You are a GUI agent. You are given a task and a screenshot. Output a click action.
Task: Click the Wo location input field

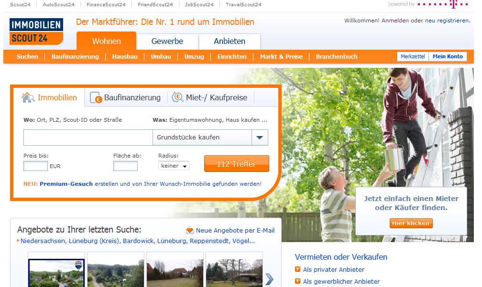click(x=88, y=138)
